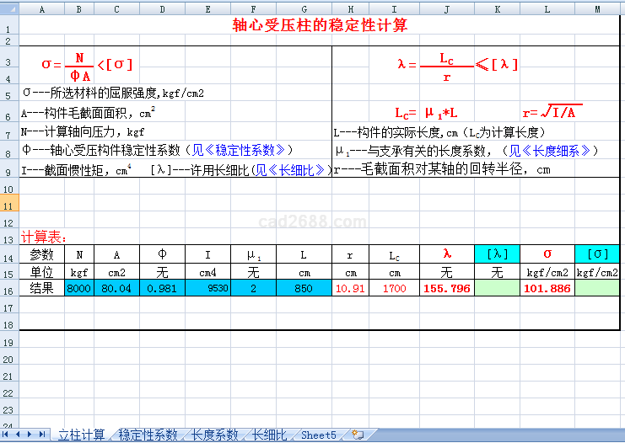Select column J header
This screenshot has height=443, width=625.
[x=446, y=8]
